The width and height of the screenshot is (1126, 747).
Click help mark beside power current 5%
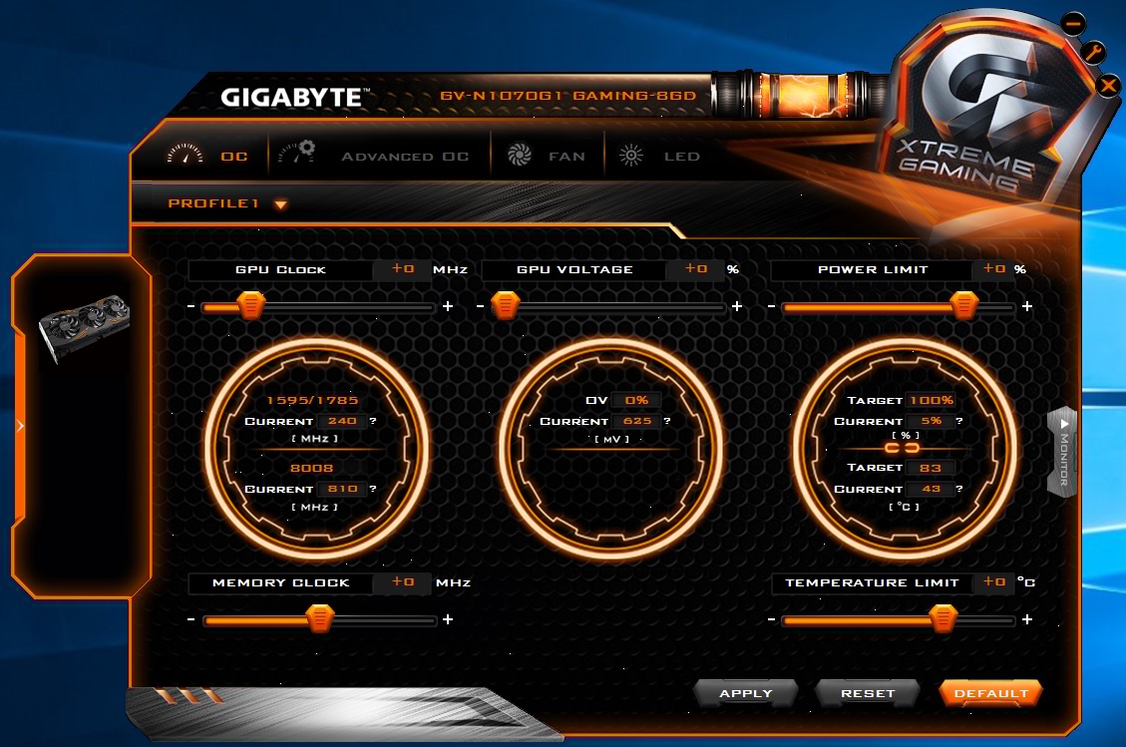pyautogui.click(x=959, y=421)
